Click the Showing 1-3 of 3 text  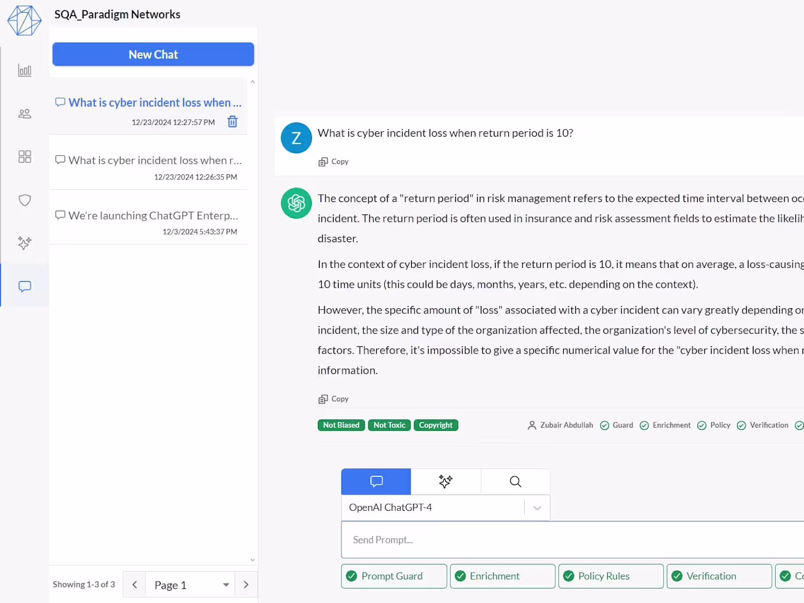[x=84, y=584]
